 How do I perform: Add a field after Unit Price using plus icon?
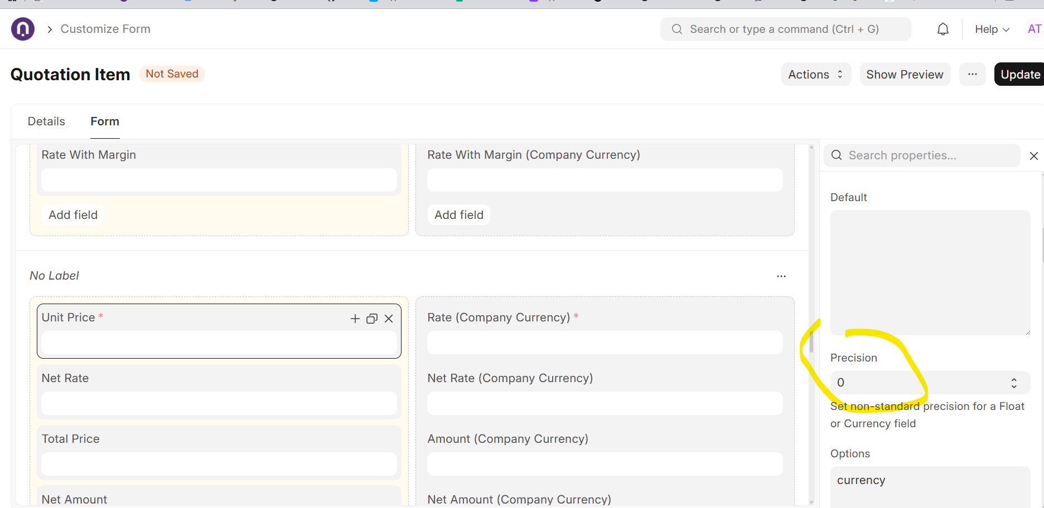click(x=355, y=319)
